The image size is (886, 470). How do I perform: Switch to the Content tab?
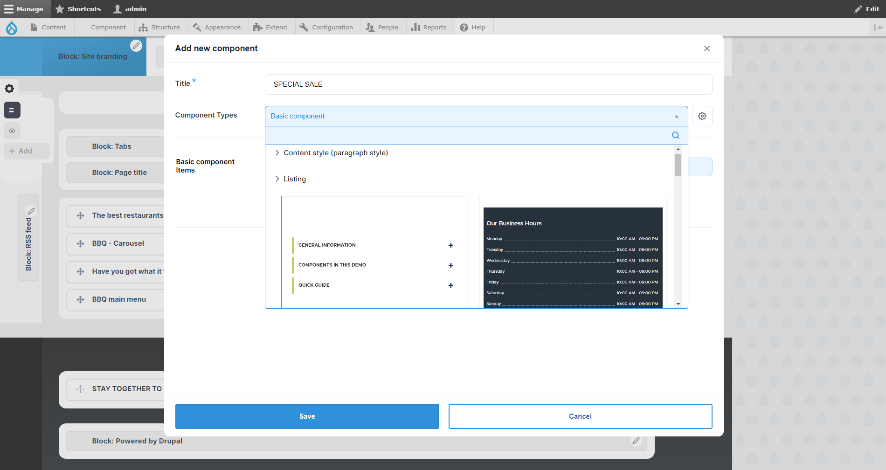pos(49,27)
